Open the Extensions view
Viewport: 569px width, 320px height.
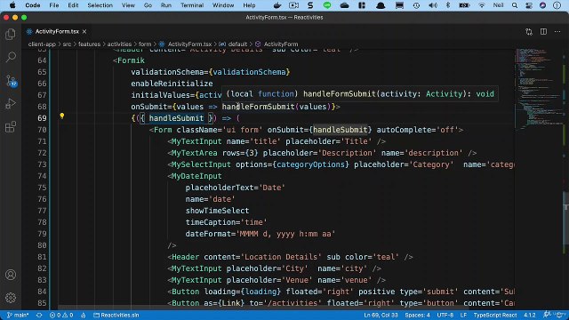11,127
